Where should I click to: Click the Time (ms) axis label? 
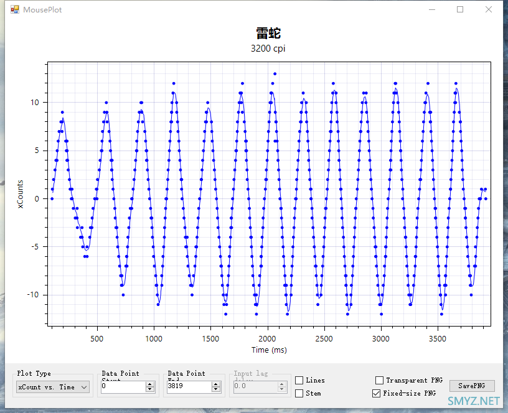[x=269, y=350]
